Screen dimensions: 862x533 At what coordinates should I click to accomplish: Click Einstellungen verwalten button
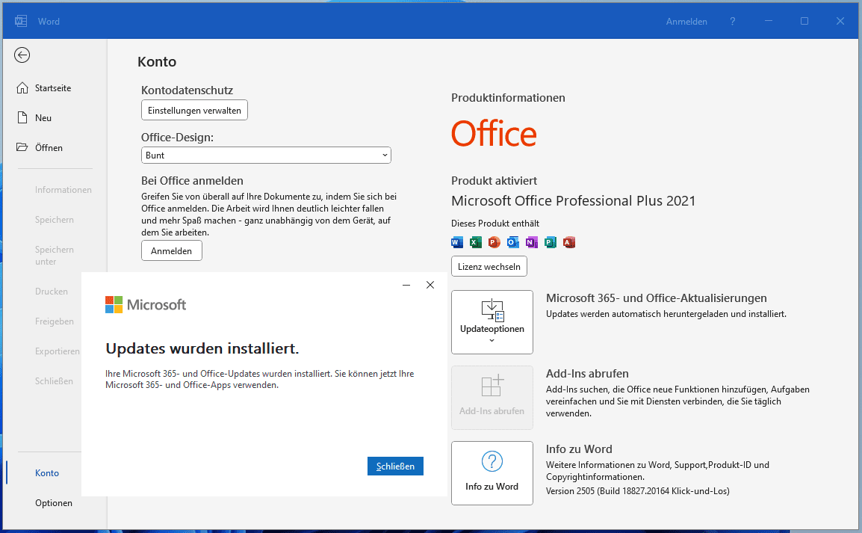(194, 111)
